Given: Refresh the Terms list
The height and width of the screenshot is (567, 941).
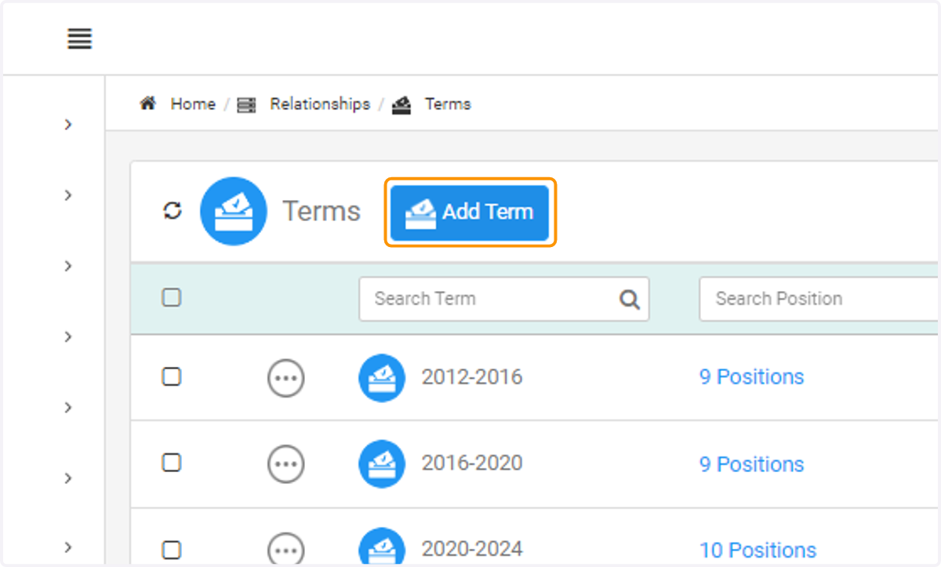Looking at the screenshot, I should click(173, 211).
